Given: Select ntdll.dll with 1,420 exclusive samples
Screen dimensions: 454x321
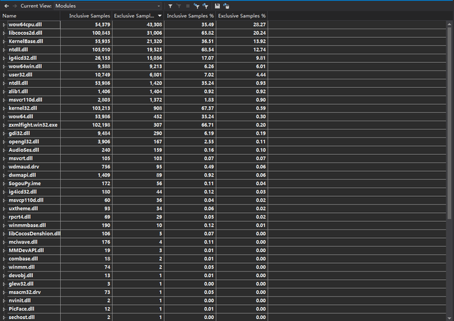Looking at the screenshot, I should coord(18,83).
